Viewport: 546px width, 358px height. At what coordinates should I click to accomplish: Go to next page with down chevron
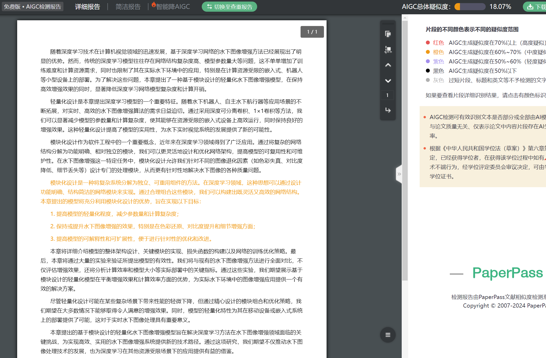pyautogui.click(x=388, y=81)
